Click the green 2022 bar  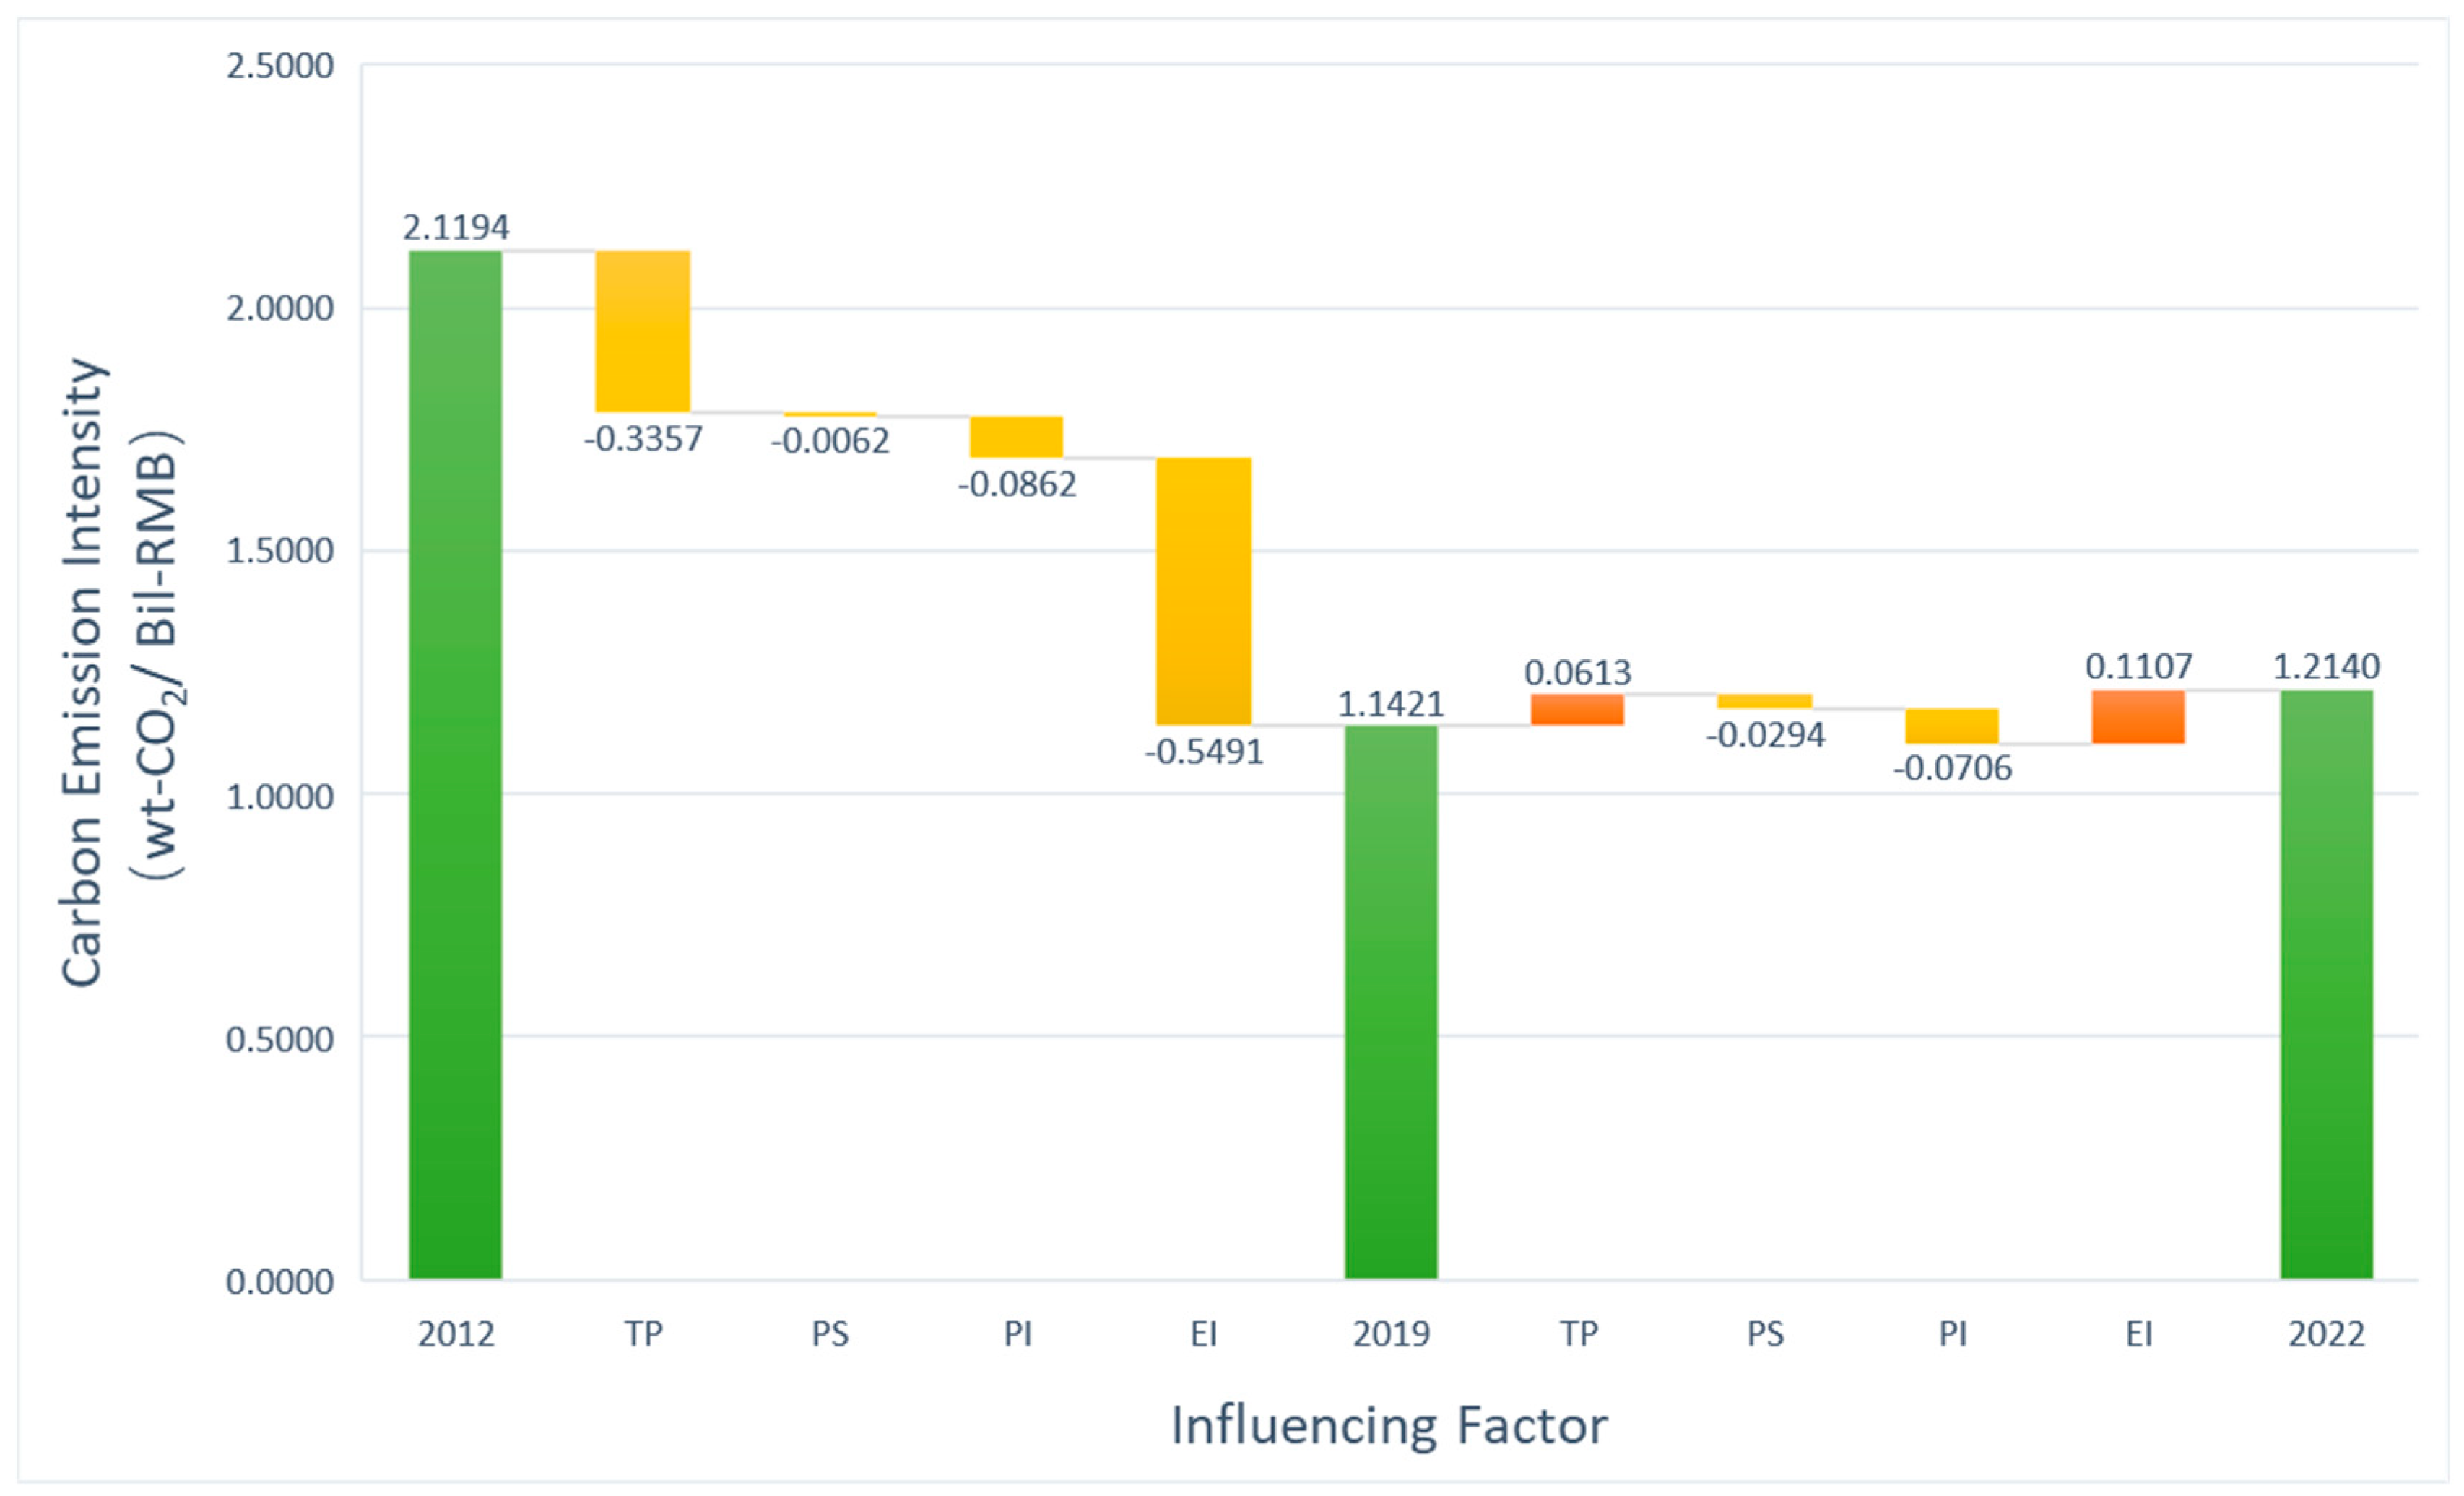(2326, 984)
